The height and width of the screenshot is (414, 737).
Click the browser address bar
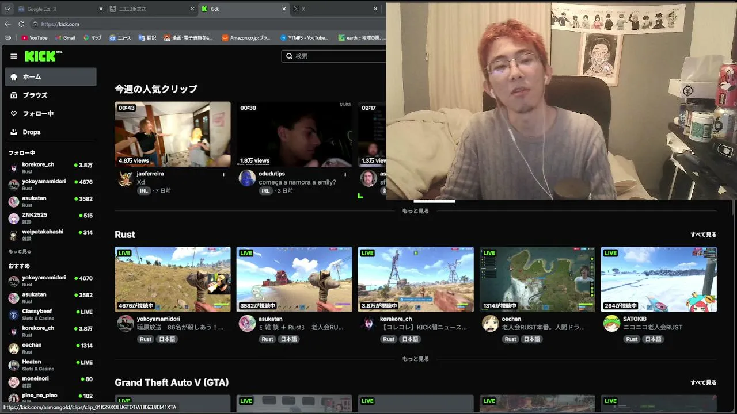[207, 24]
